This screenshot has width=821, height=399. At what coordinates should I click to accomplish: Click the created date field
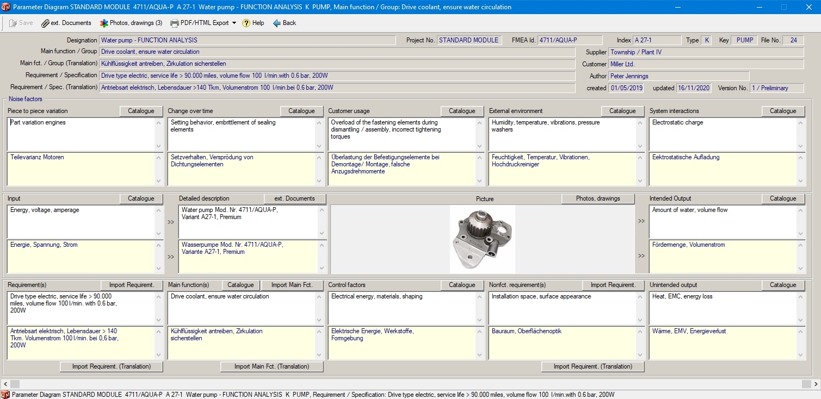(626, 88)
